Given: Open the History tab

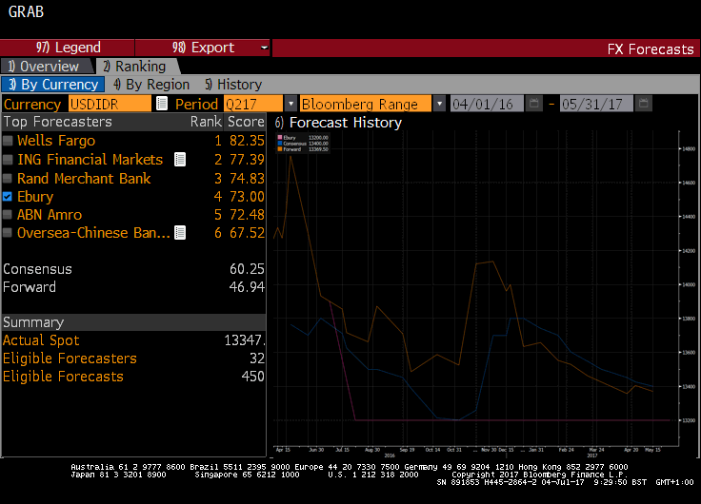Looking at the screenshot, I should (x=233, y=85).
